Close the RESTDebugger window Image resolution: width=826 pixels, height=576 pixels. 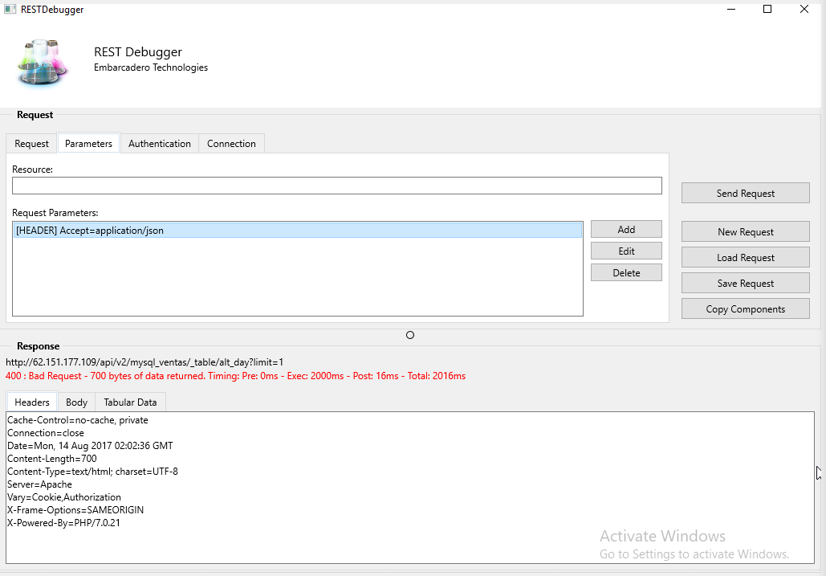(x=804, y=9)
